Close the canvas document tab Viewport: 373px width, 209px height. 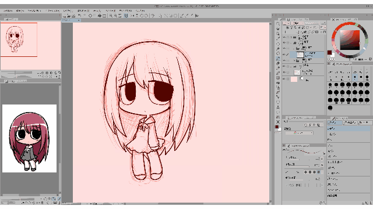(79, 21)
